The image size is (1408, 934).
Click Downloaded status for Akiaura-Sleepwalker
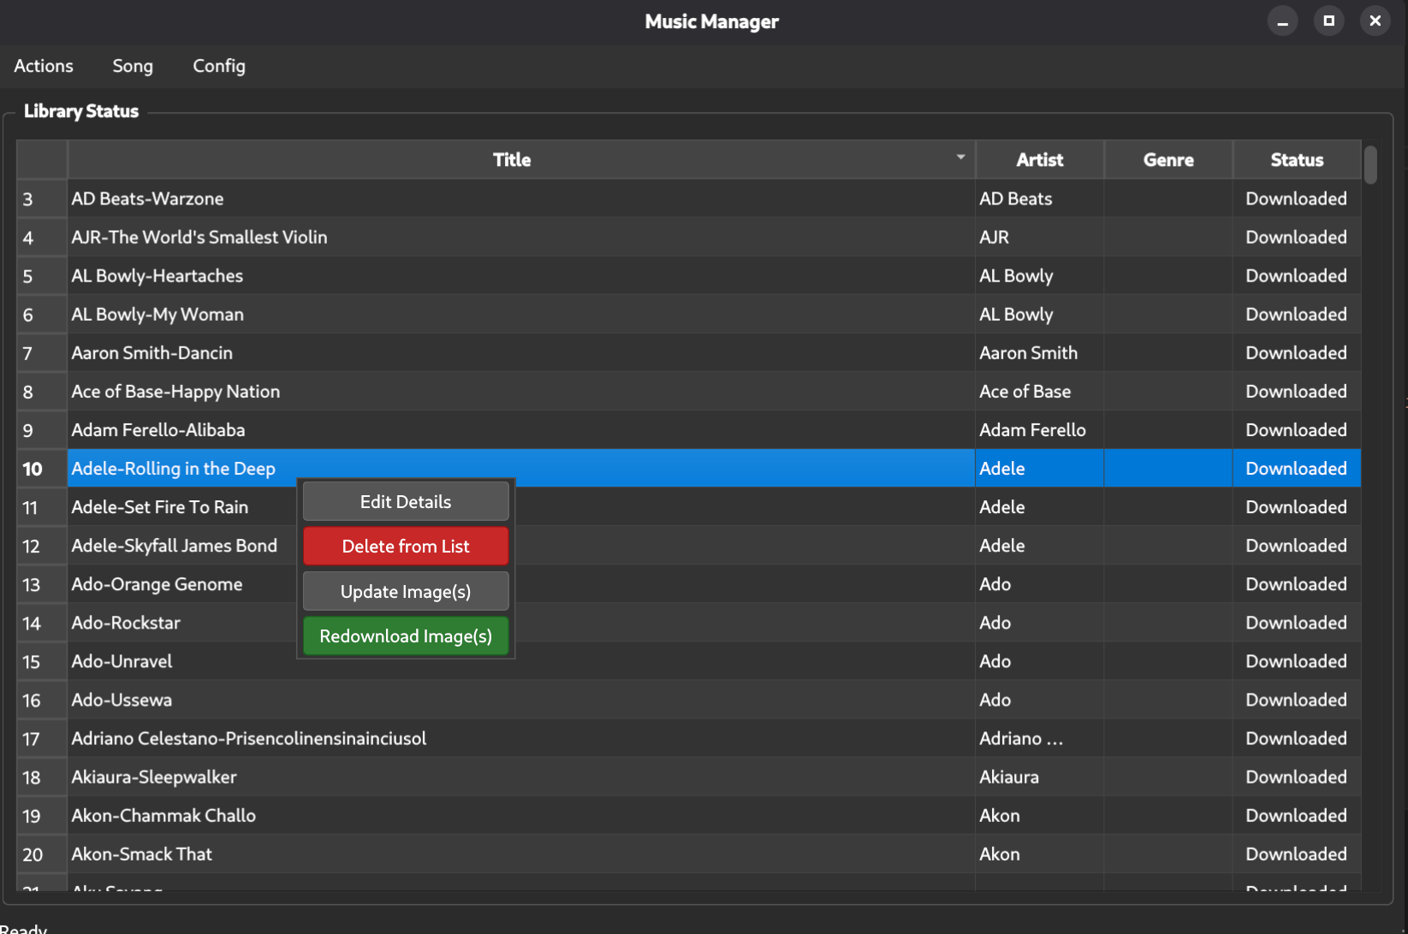(x=1295, y=777)
